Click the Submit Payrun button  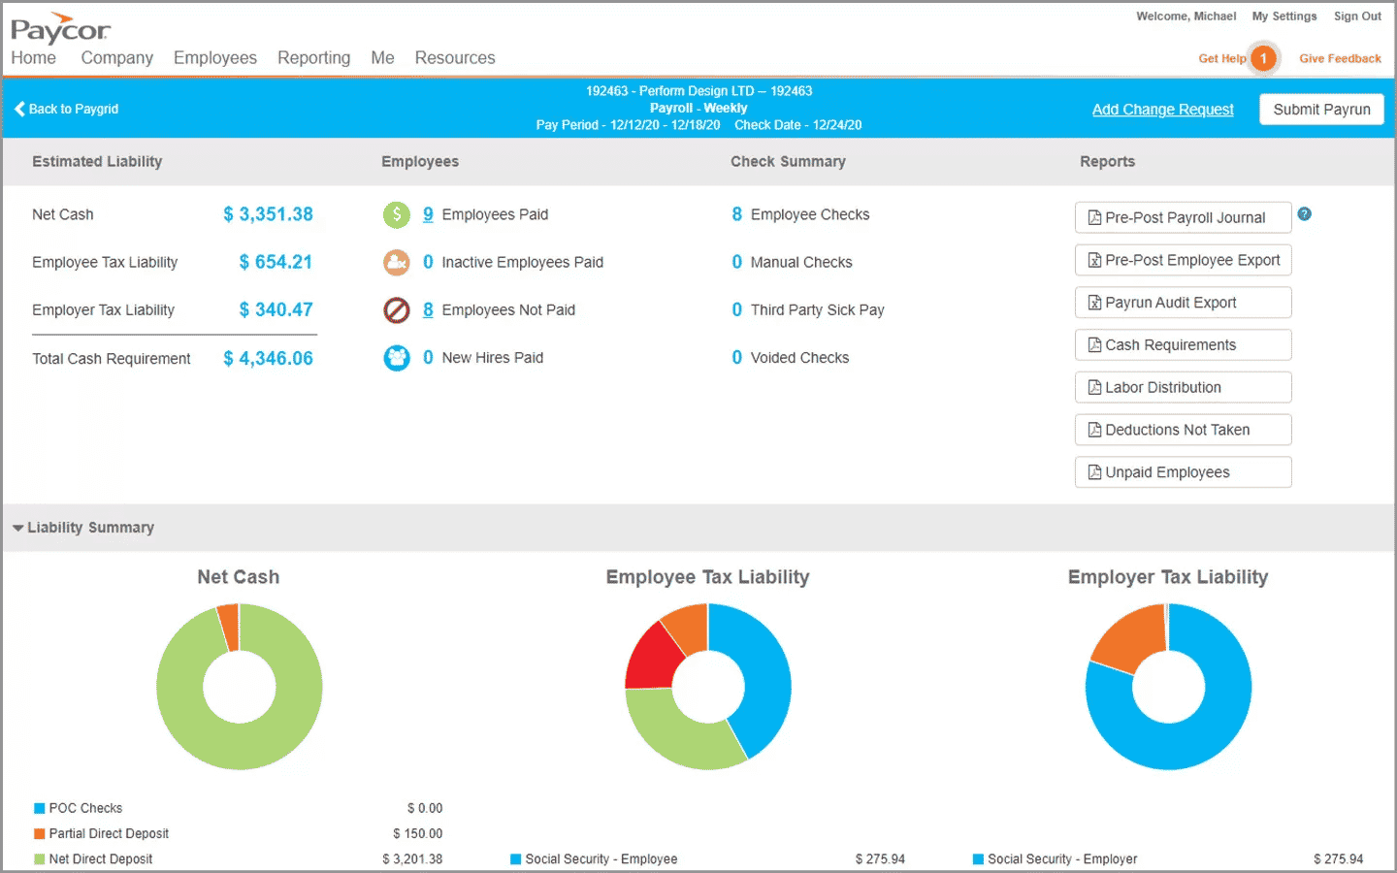tap(1321, 110)
